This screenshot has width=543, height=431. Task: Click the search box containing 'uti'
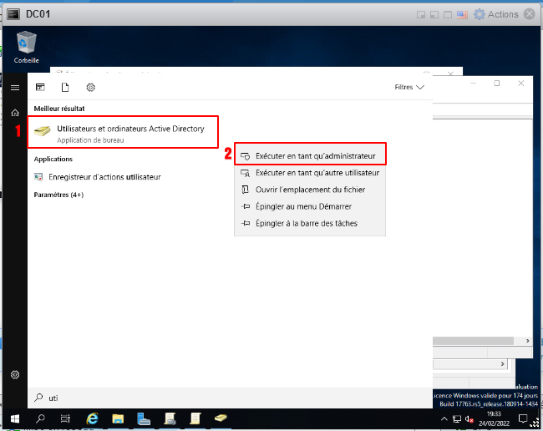click(x=226, y=397)
